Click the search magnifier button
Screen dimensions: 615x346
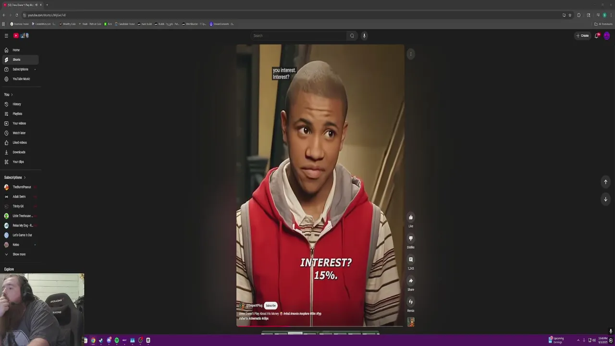point(352,36)
